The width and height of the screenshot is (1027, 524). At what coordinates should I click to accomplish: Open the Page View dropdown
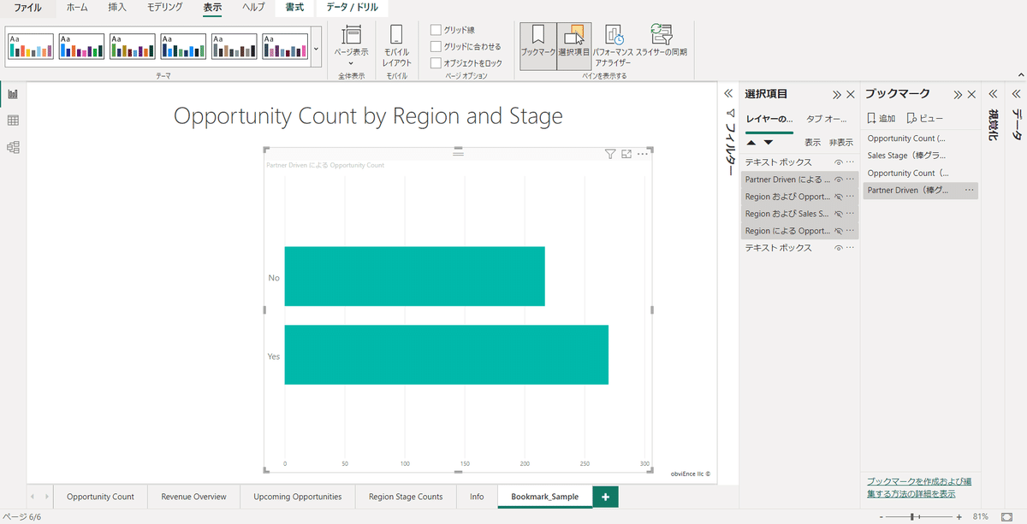(351, 45)
